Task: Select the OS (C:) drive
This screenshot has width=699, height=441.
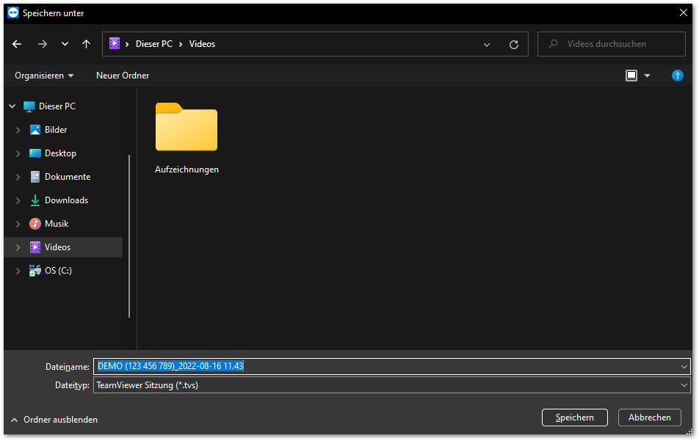Action: pyautogui.click(x=59, y=271)
